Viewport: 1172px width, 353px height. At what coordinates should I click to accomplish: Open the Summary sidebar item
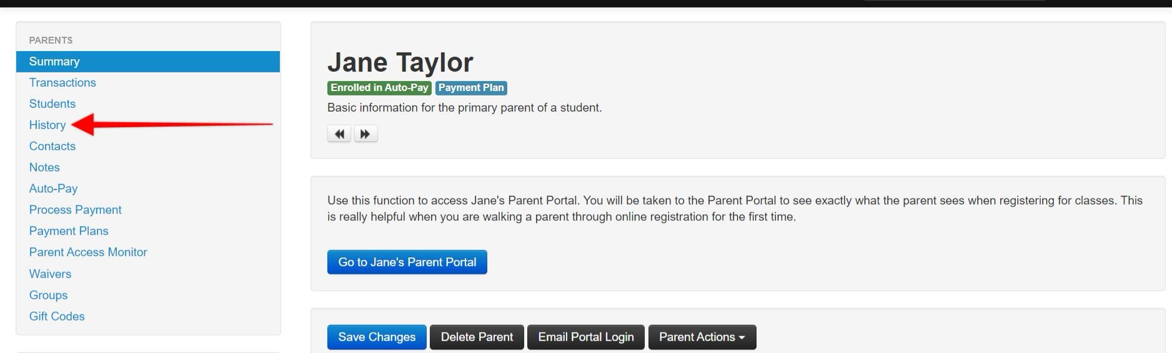coord(54,62)
